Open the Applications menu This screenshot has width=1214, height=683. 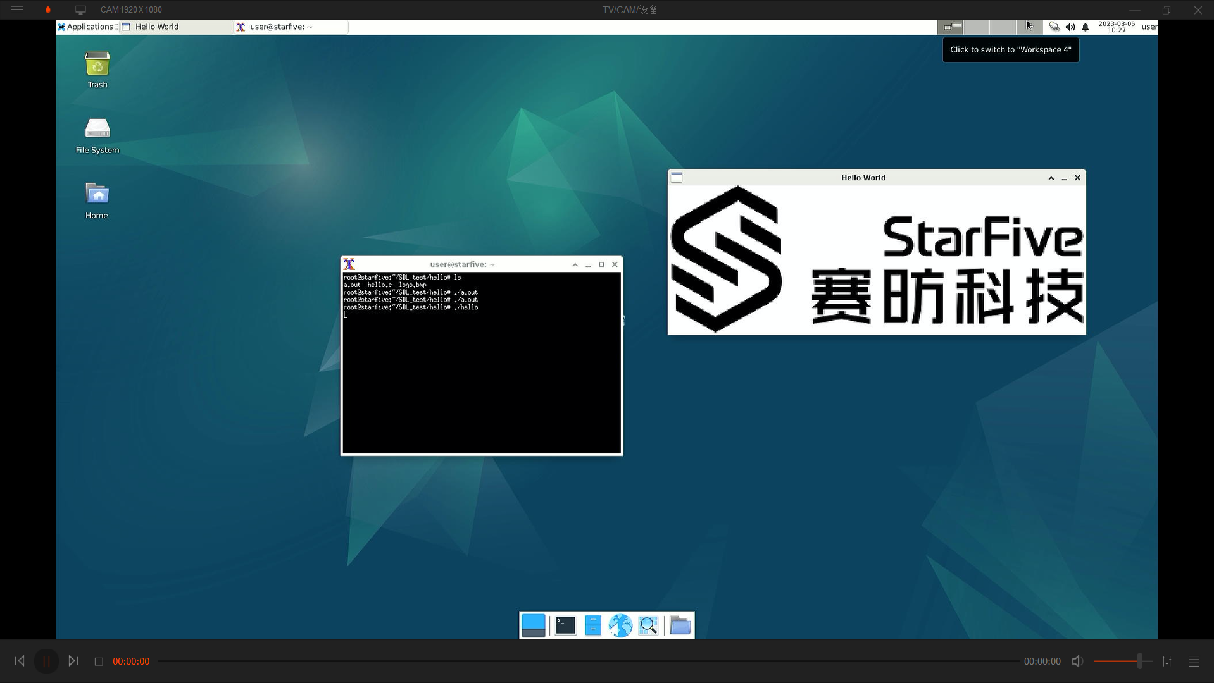click(87, 27)
